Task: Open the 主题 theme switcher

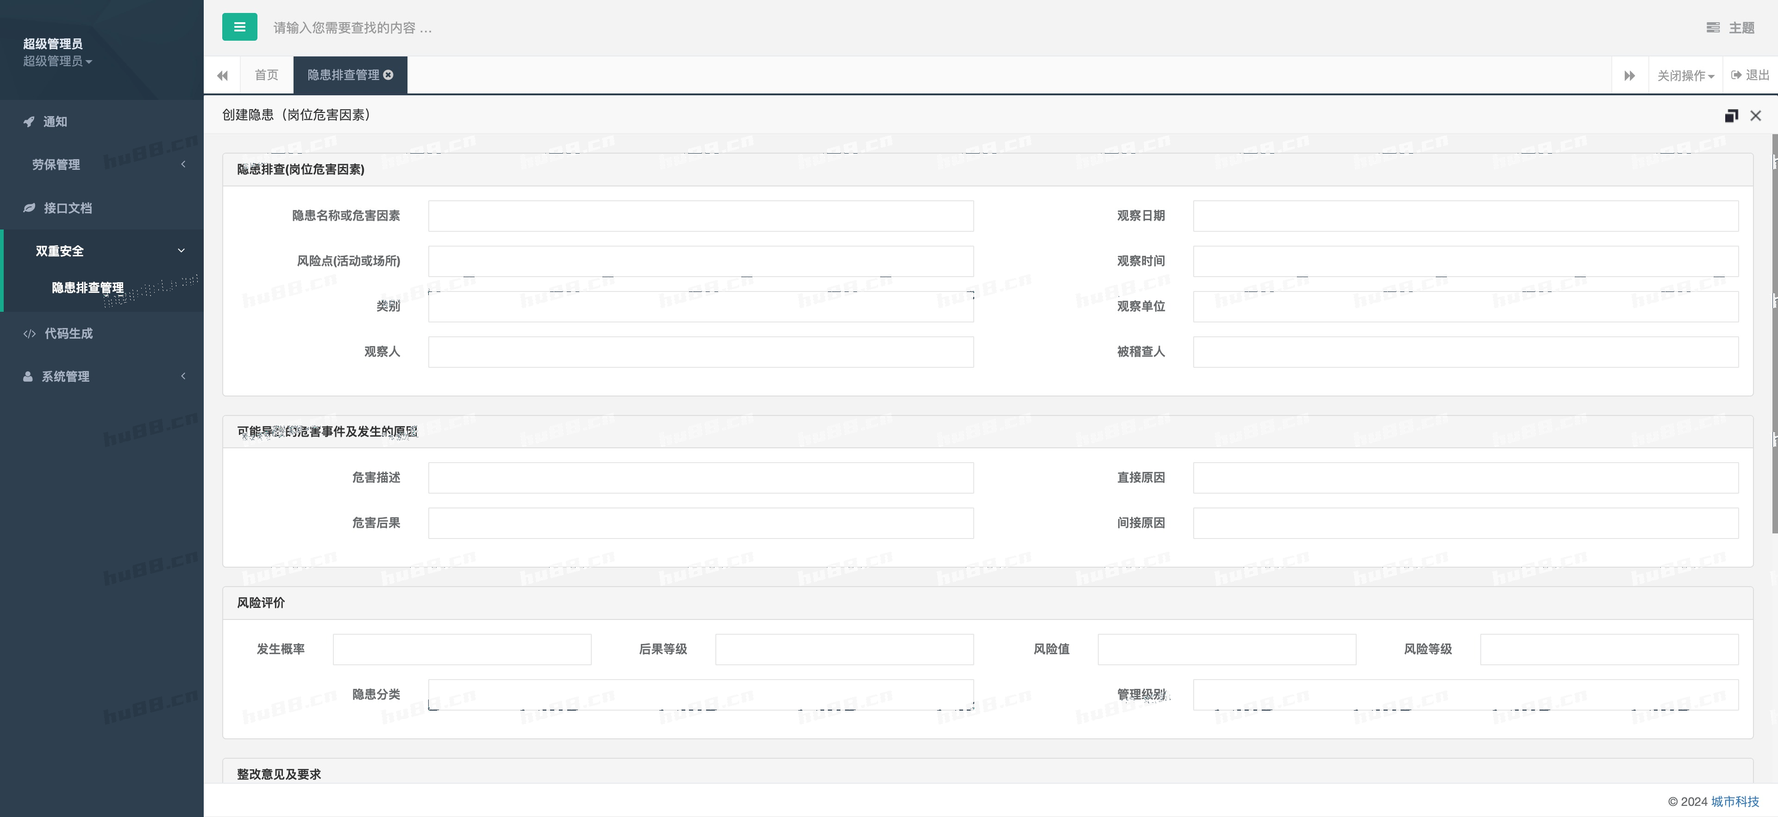Action: pos(1731,28)
